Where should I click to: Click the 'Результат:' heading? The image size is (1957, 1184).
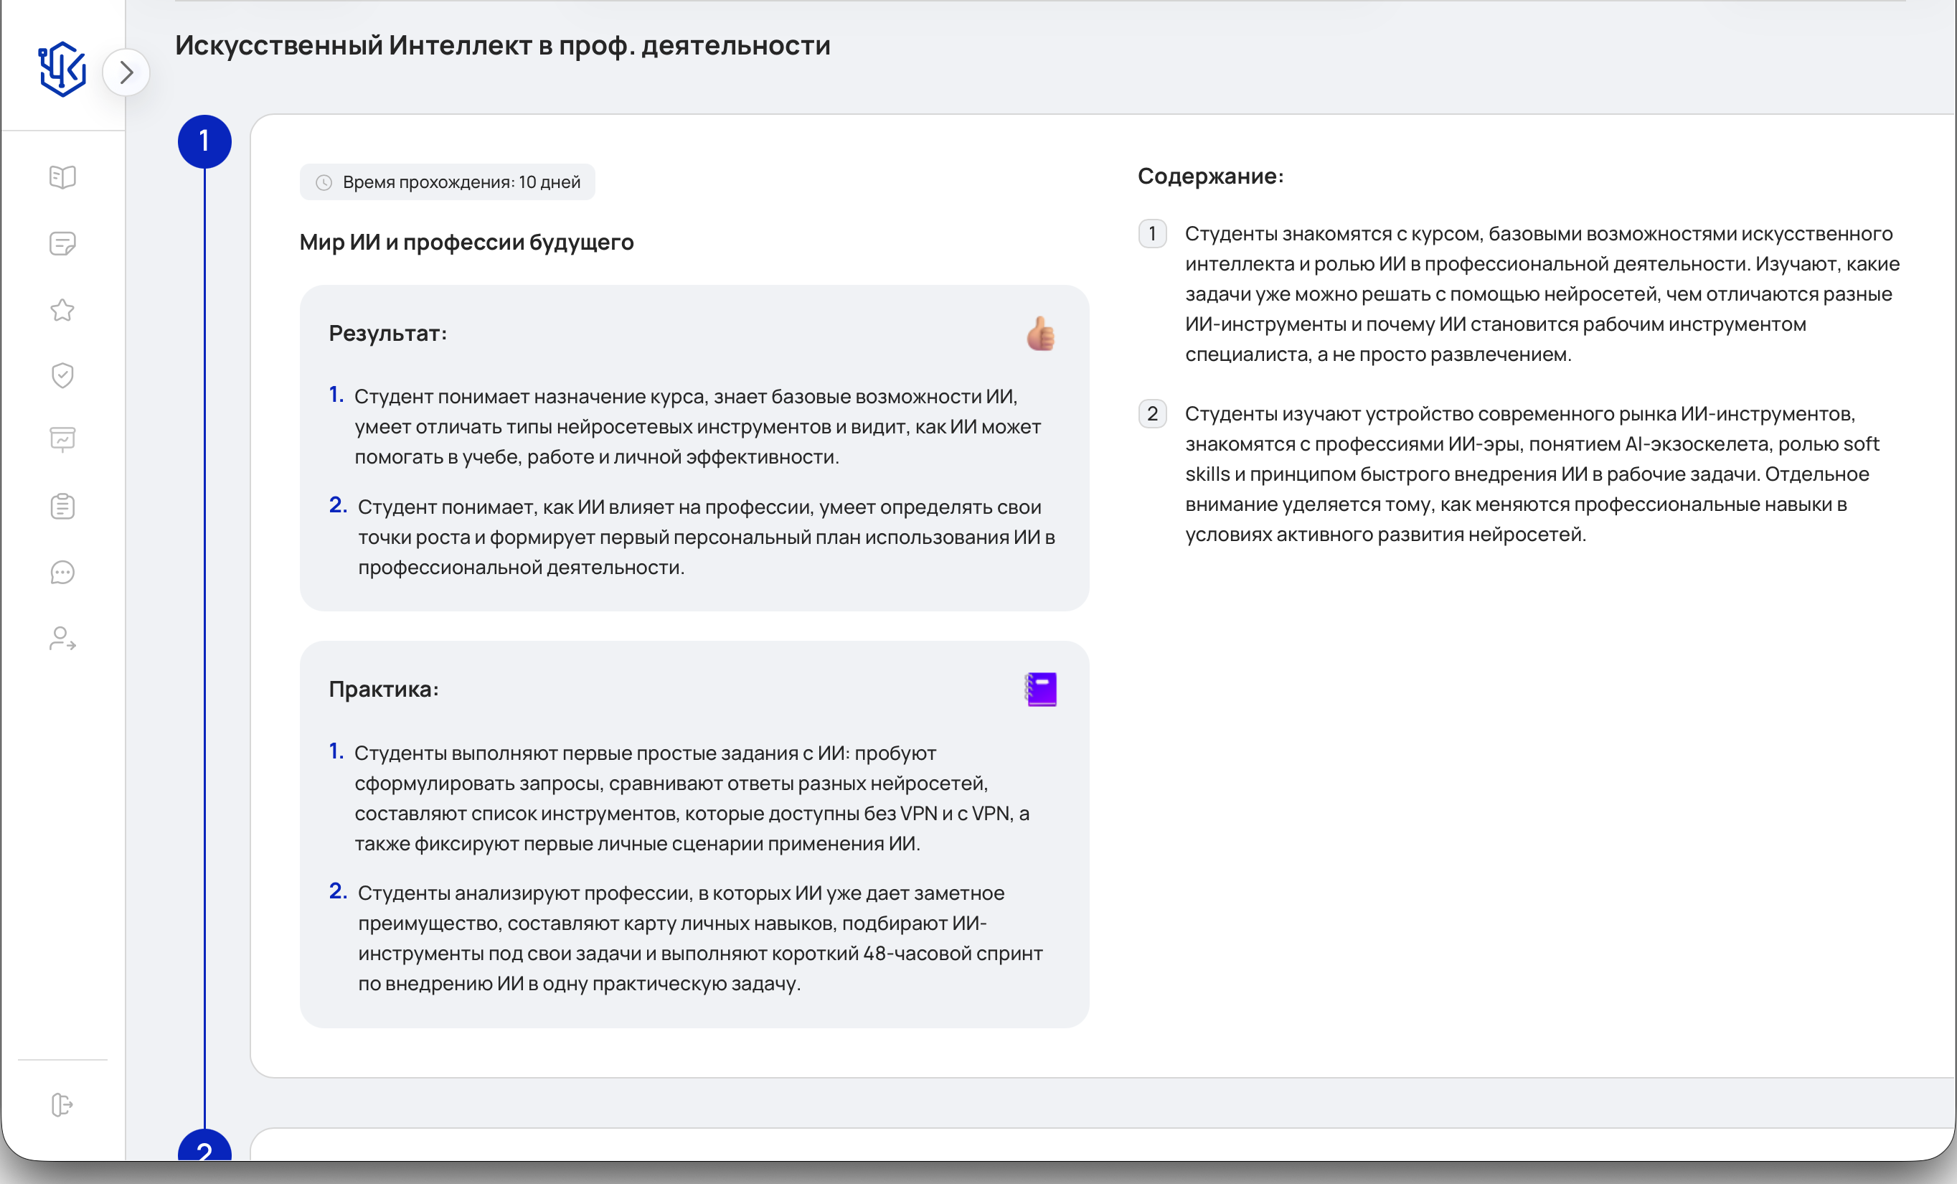[387, 333]
